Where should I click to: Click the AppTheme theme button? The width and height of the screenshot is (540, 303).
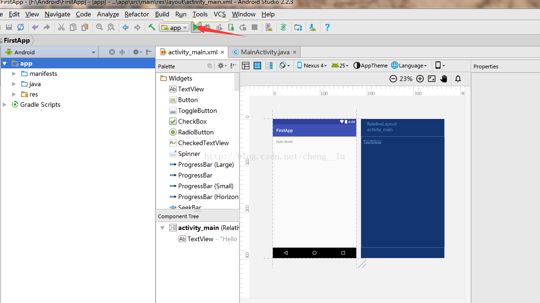[371, 66]
